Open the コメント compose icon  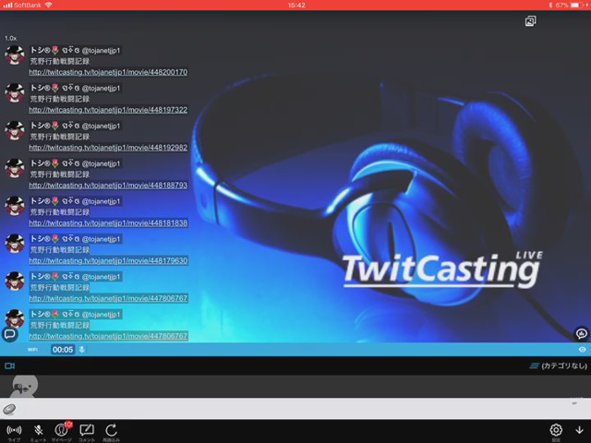point(87,433)
